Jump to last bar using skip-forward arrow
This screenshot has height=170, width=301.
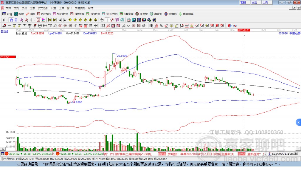coord(55,20)
